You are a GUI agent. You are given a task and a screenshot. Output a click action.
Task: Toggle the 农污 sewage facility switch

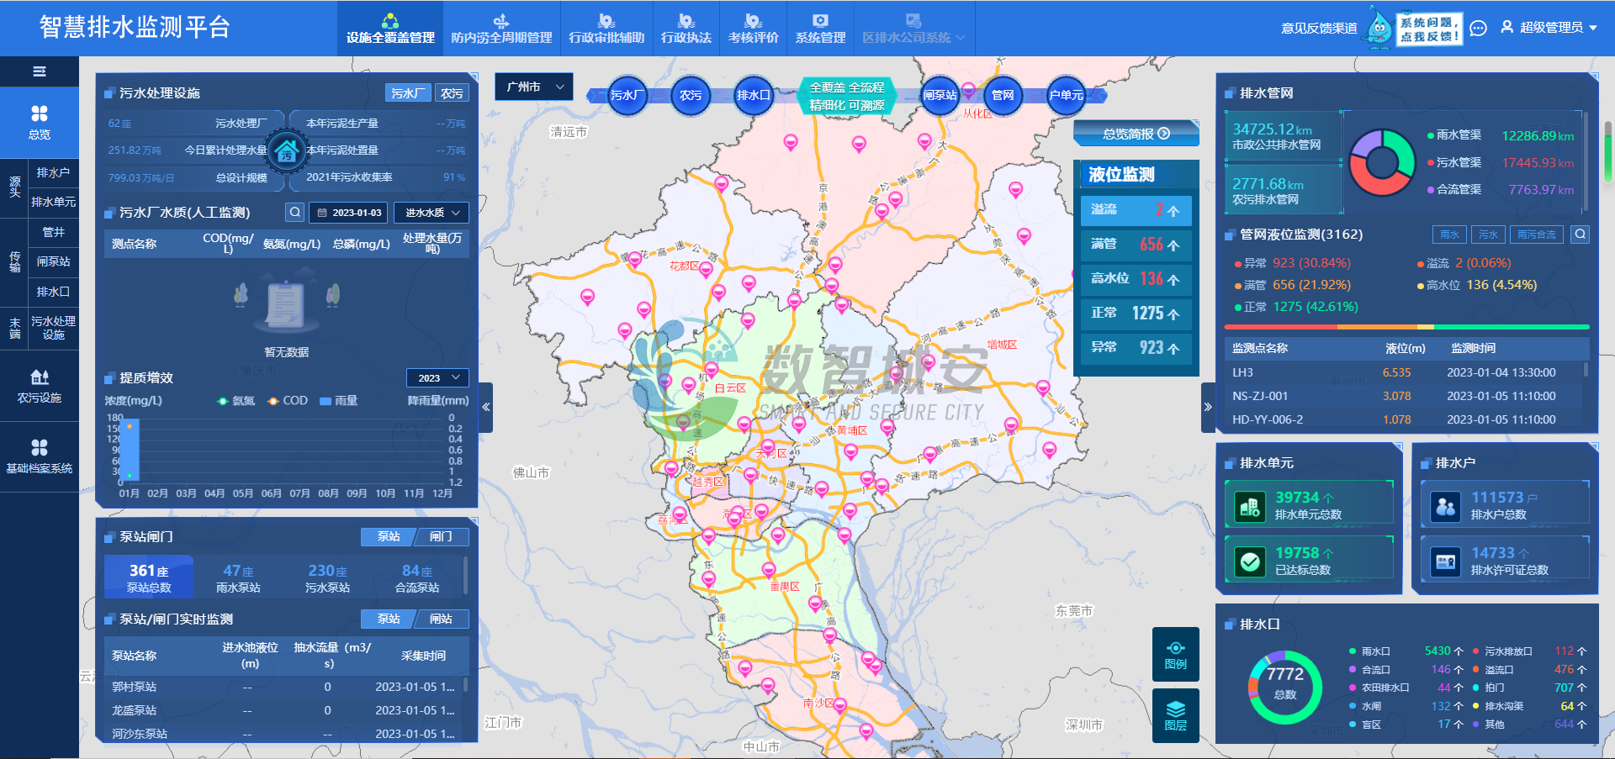pyautogui.click(x=452, y=93)
